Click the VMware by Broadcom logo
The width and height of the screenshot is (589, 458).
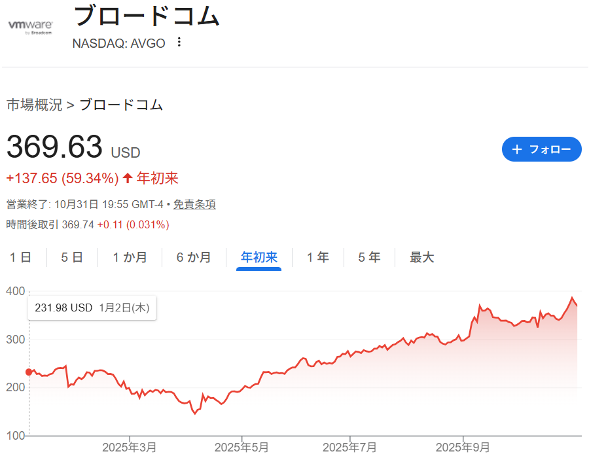(x=30, y=26)
